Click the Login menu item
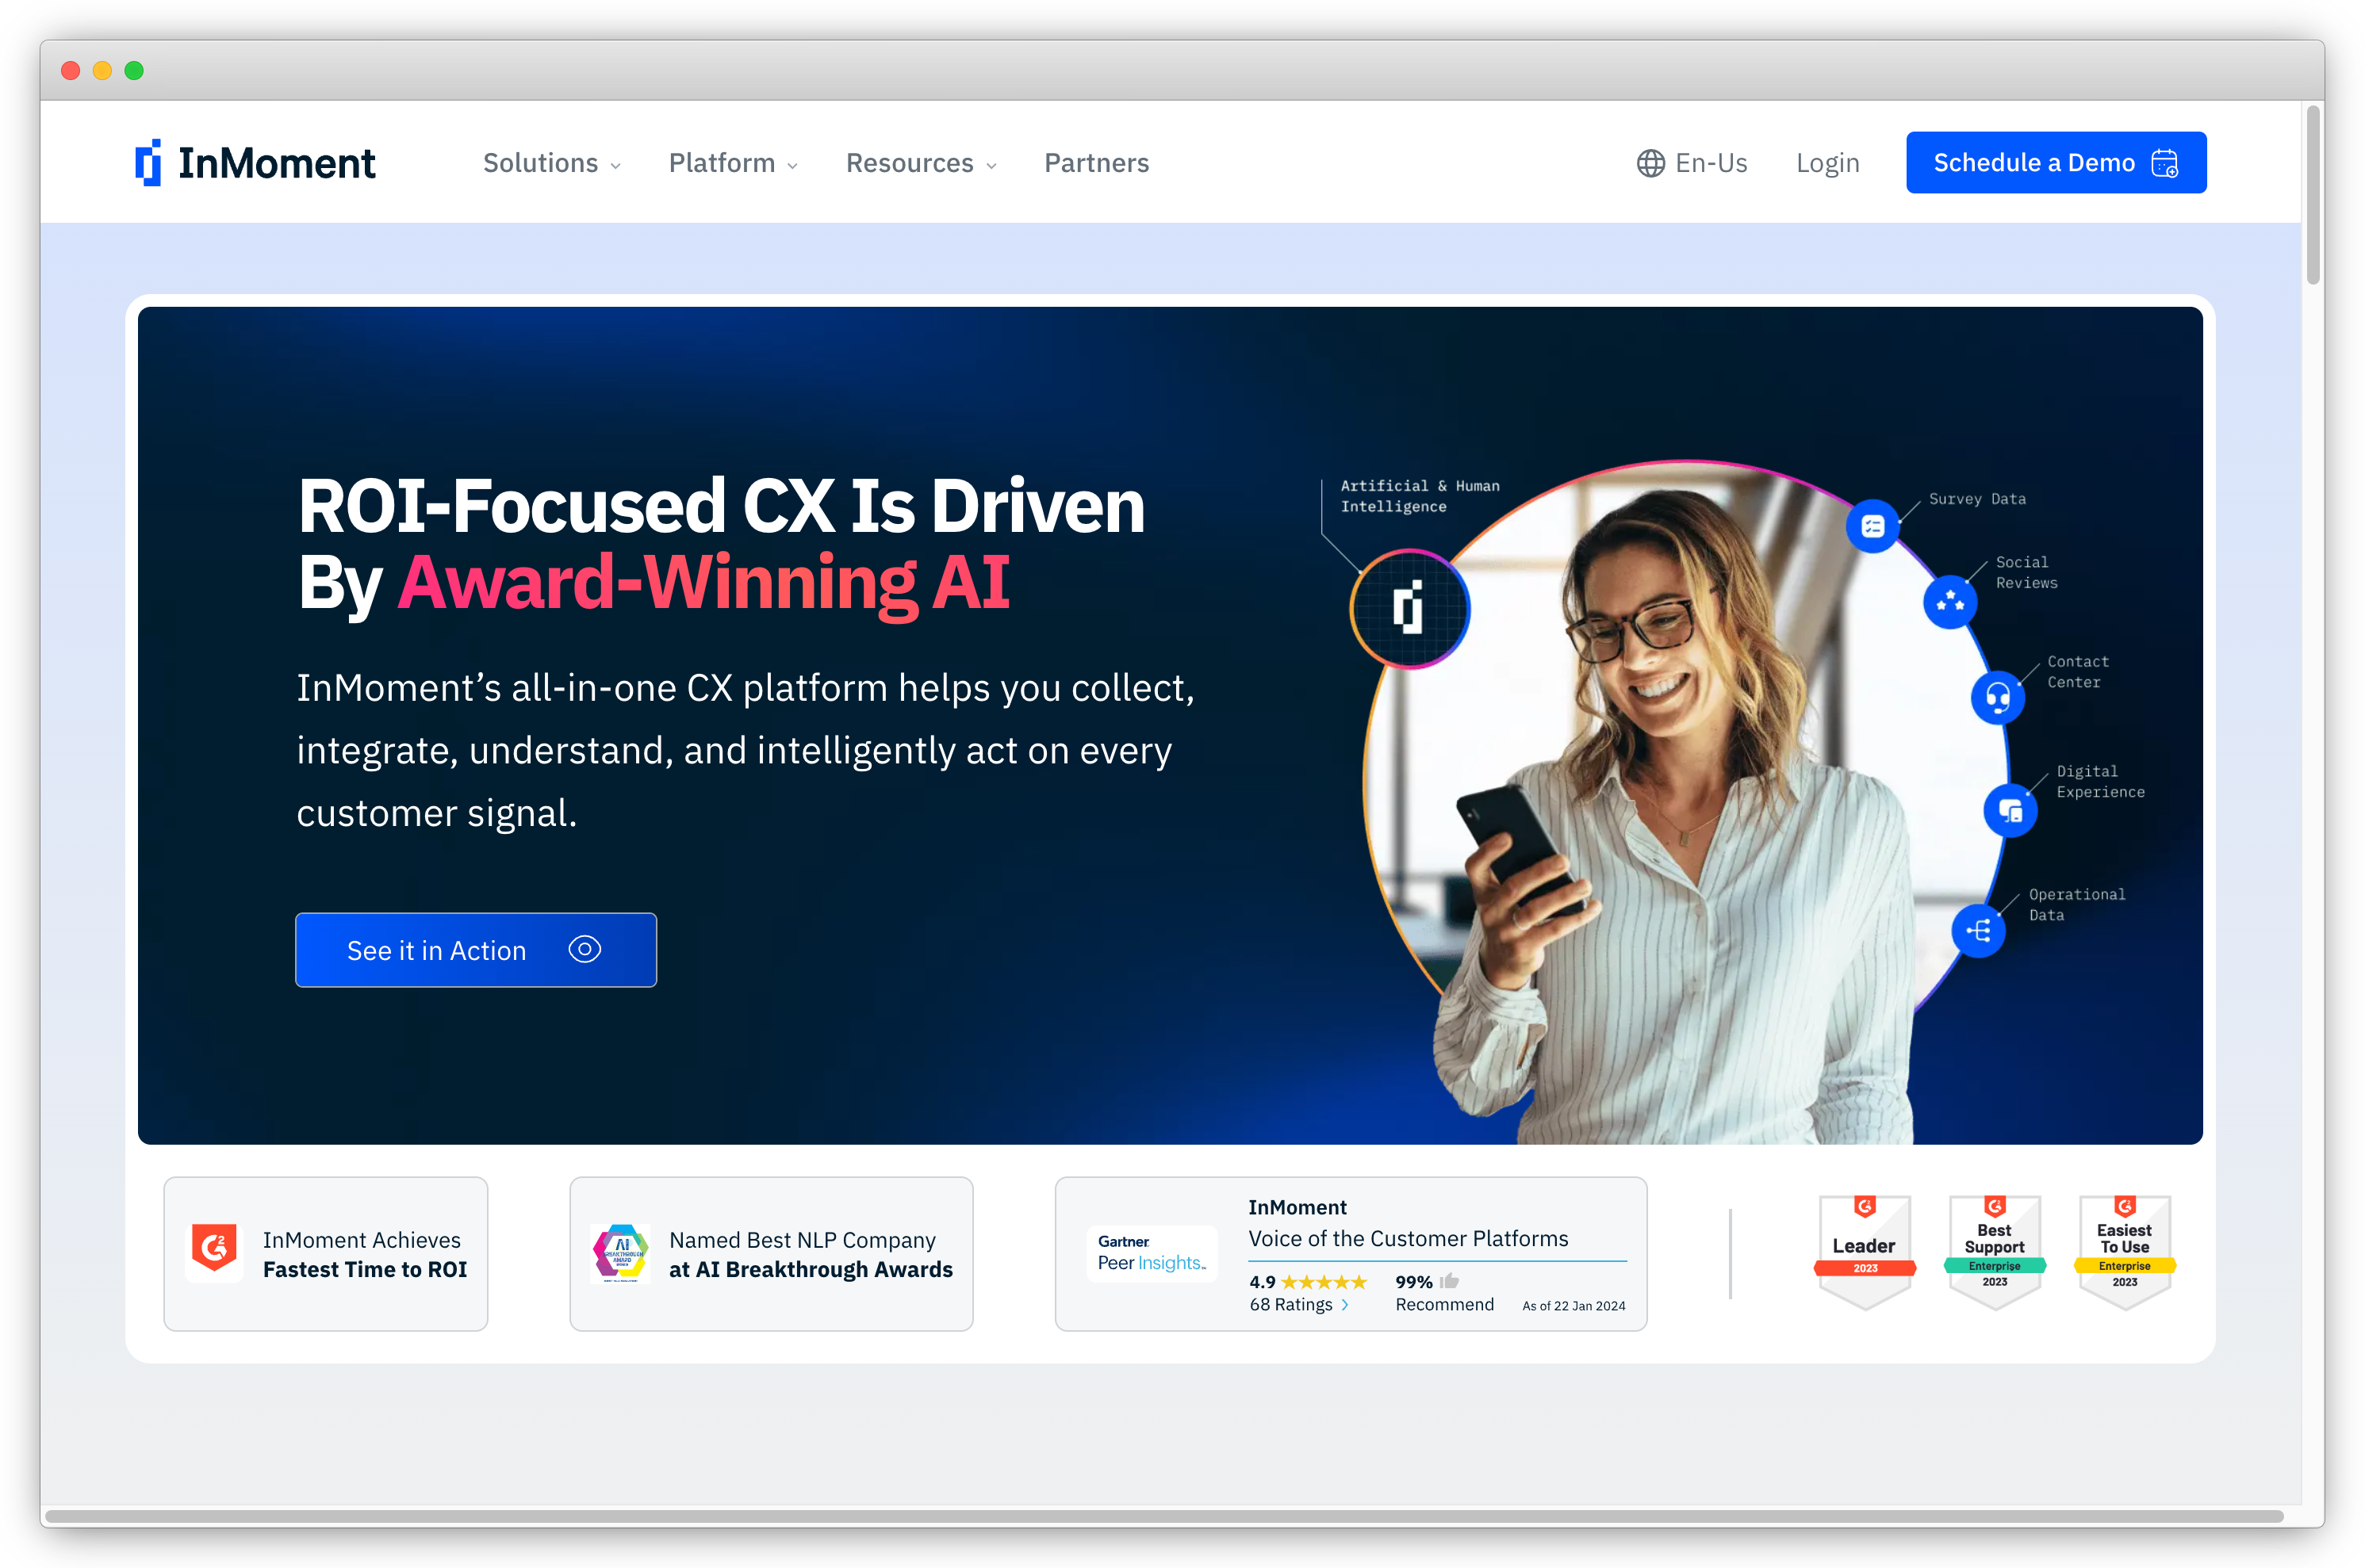Screen dimensions: 2365x1568 tap(1826, 161)
